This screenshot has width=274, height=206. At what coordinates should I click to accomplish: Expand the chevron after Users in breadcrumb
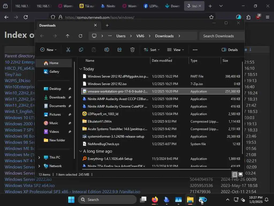tap(131, 36)
